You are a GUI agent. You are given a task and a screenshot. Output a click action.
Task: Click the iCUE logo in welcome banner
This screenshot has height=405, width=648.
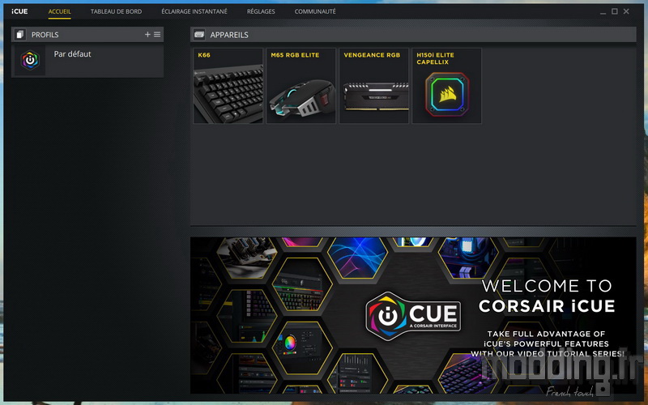413,316
